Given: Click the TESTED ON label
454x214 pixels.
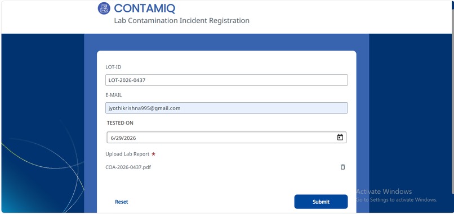Looking at the screenshot, I should click(120, 123).
